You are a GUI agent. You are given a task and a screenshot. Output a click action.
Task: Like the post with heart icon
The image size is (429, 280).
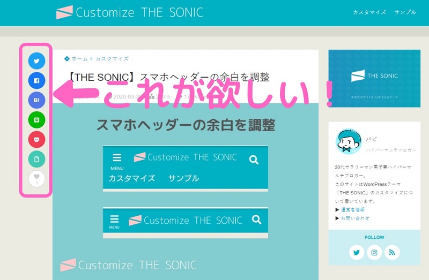36,179
